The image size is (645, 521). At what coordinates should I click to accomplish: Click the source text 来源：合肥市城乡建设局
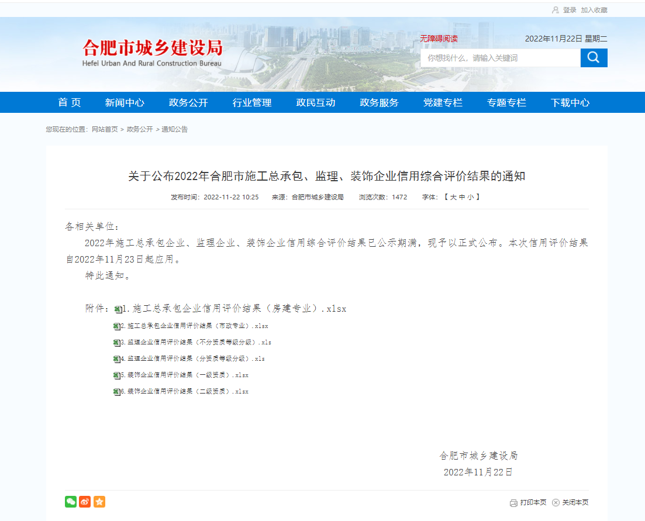pos(308,198)
